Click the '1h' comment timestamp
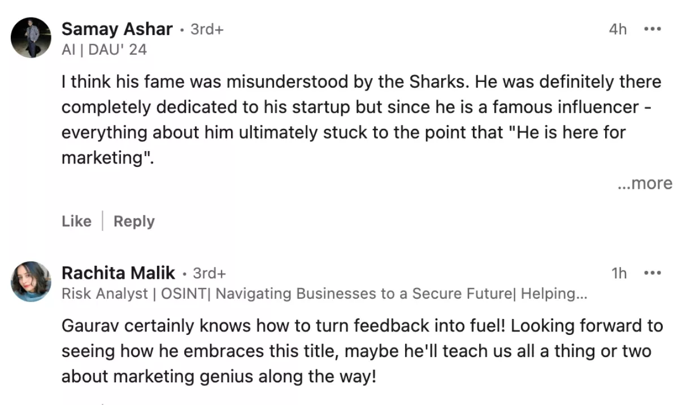Screen dimensions: 678x405 pyautogui.click(x=619, y=274)
